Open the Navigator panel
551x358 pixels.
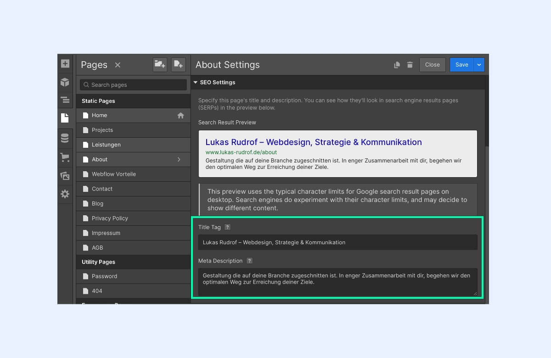[x=65, y=100]
